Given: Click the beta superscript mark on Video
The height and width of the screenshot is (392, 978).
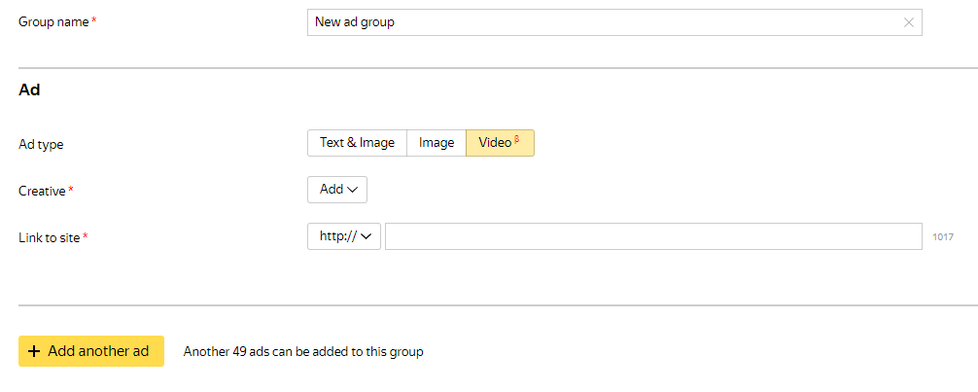Looking at the screenshot, I should 517,139.
